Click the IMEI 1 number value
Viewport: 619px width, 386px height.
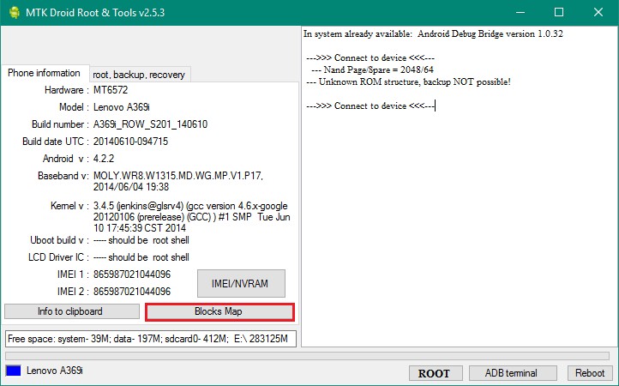[x=132, y=274]
